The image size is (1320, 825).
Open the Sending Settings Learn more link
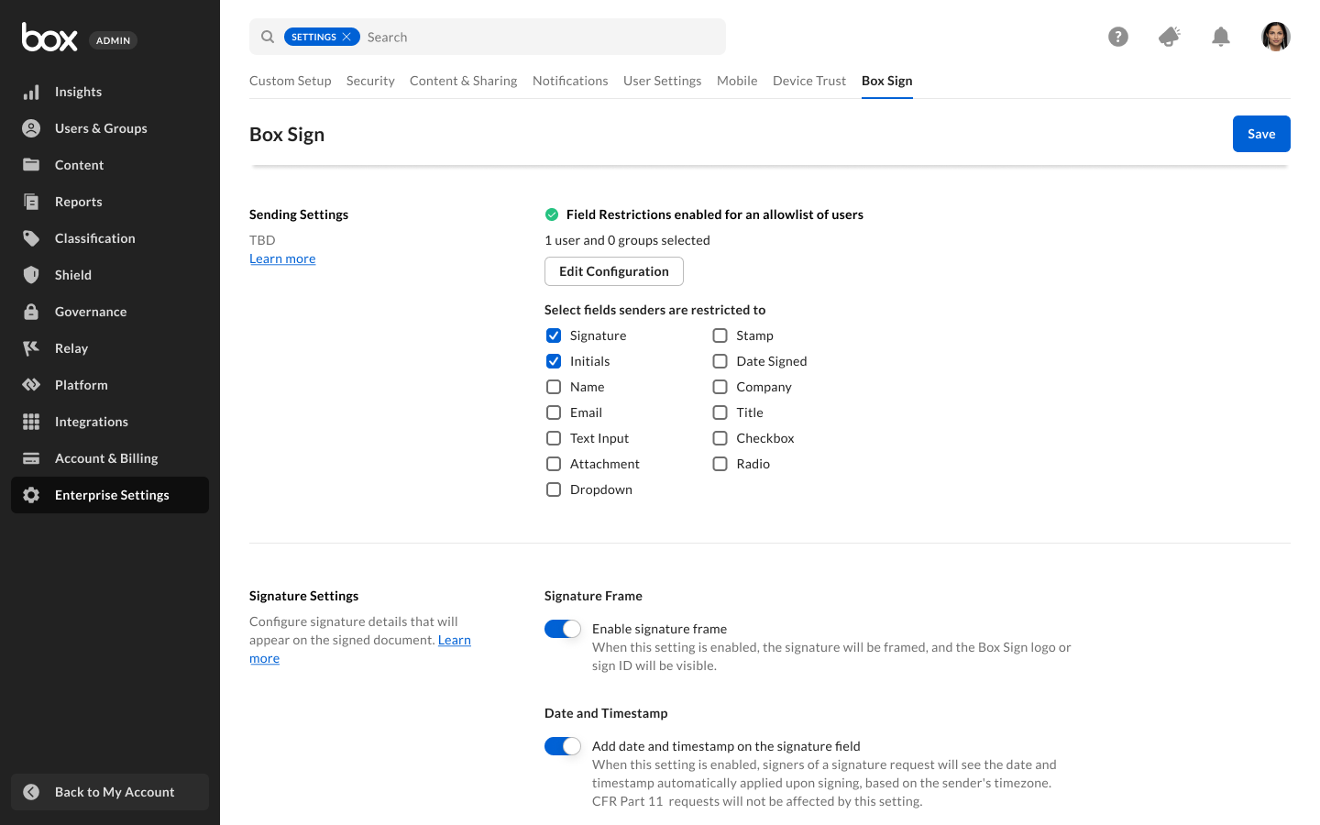pyautogui.click(x=282, y=258)
